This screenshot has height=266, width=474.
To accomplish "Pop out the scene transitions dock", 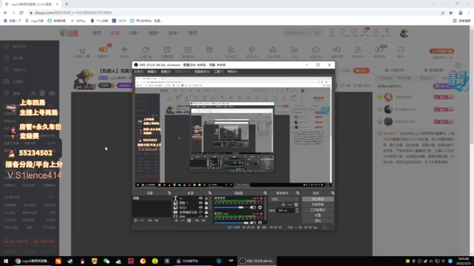I will coord(298,193).
